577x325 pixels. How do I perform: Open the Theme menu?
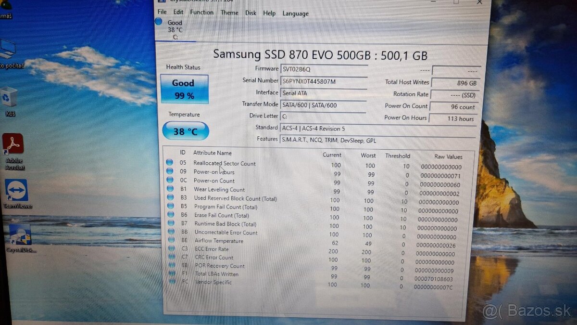pyautogui.click(x=229, y=13)
